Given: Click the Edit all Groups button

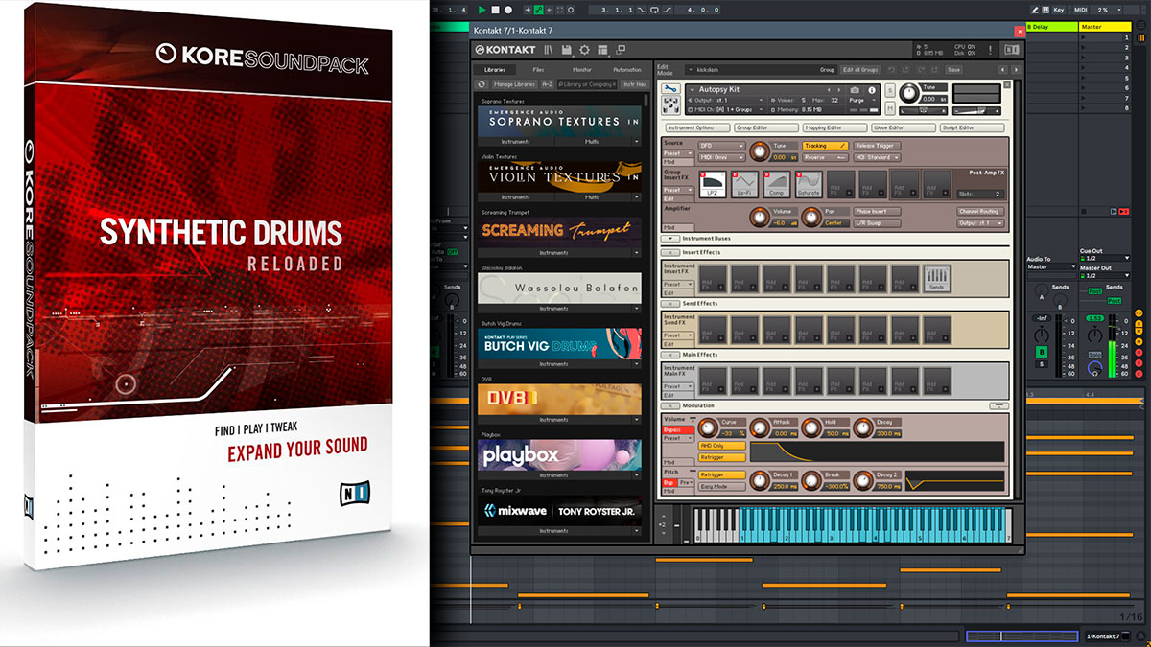Looking at the screenshot, I should [860, 69].
